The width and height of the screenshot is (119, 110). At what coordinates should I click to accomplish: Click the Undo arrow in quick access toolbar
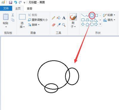(15, 2)
